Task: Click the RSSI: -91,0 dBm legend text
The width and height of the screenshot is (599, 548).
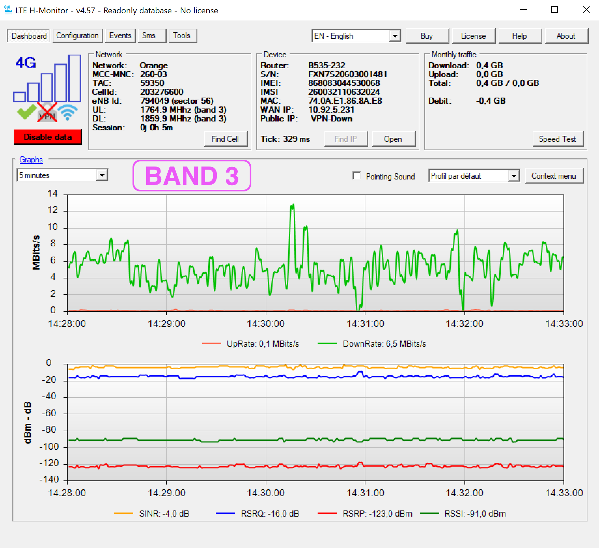Action: coord(475,514)
